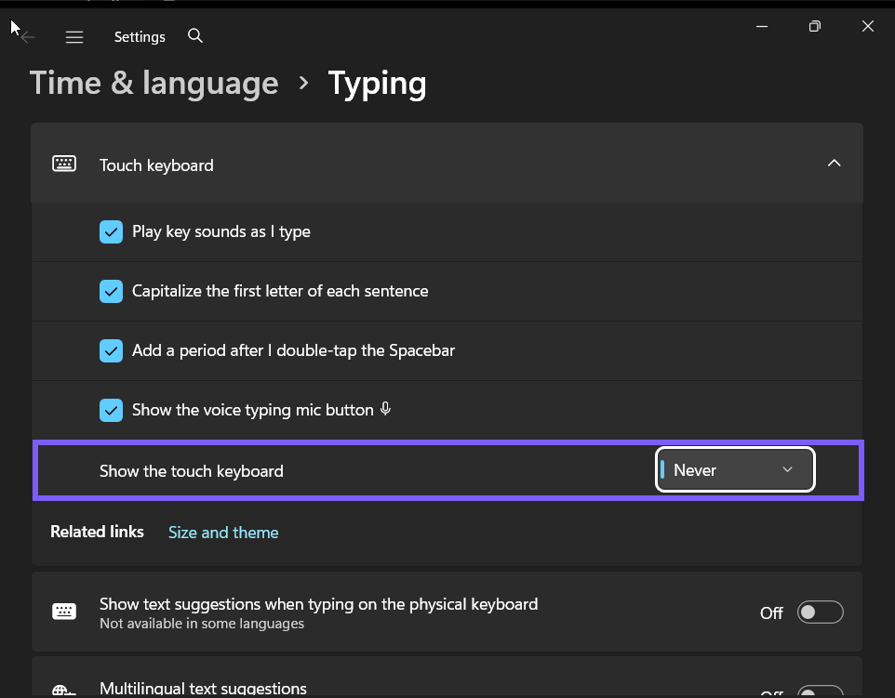This screenshot has height=698, width=895.
Task: Open the hamburger navigation menu
Action: point(74,37)
